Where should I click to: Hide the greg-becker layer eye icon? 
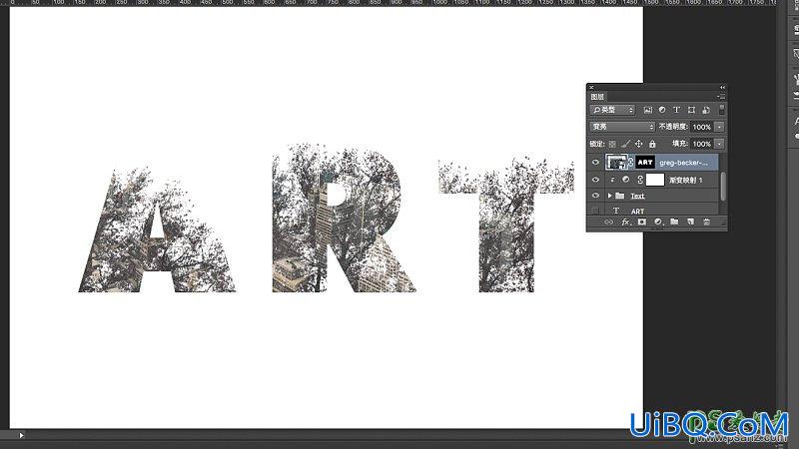[x=595, y=163]
